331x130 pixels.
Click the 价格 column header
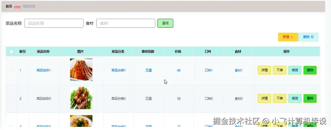[x=178, y=51]
